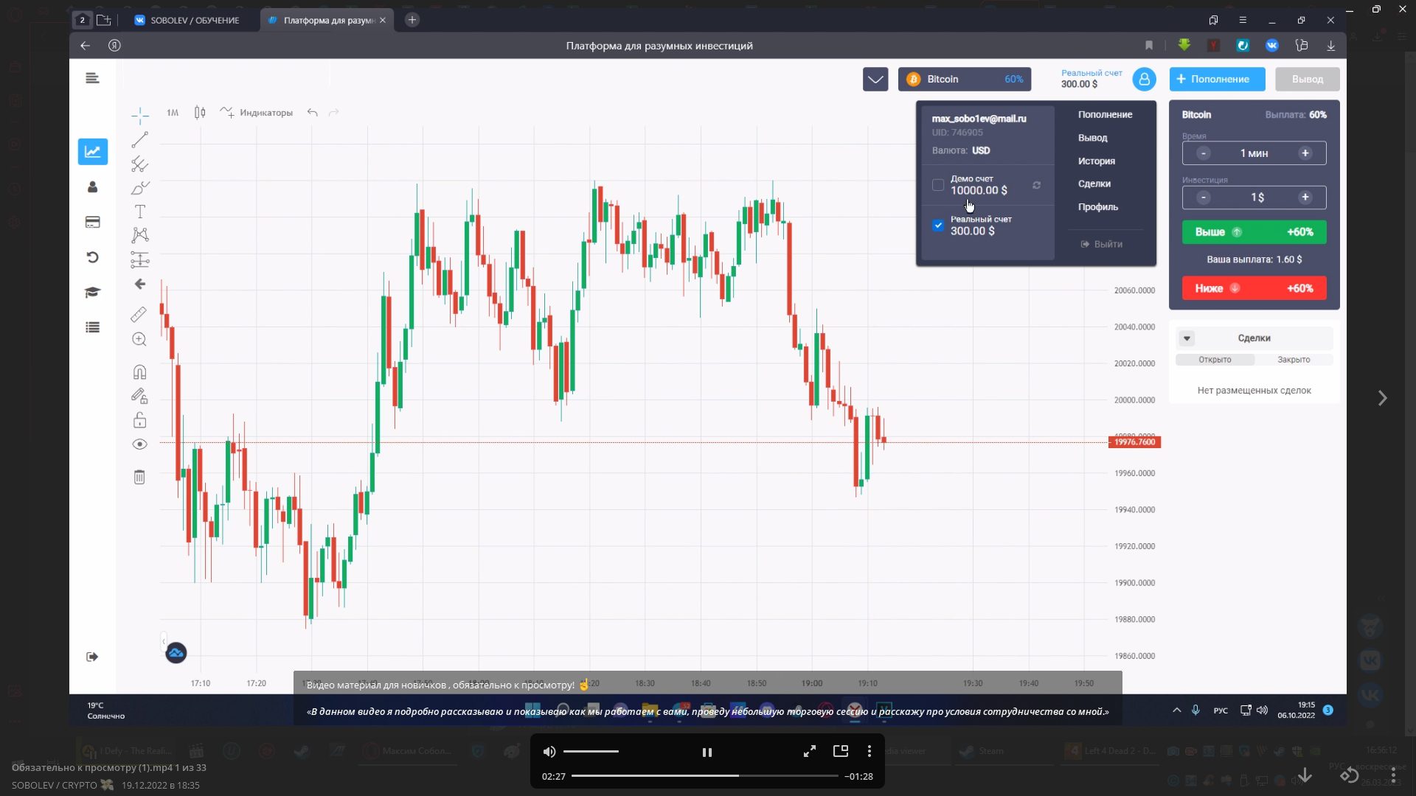Select the crosshair cursor tool
The image size is (1416, 796).
tap(139, 115)
